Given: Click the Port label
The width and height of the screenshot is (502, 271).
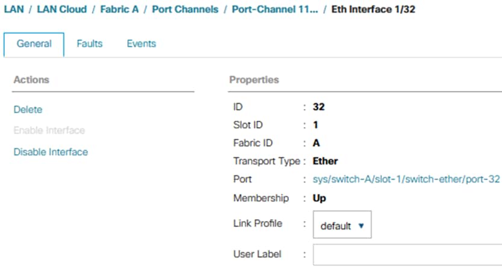Looking at the screenshot, I should pos(242,179).
